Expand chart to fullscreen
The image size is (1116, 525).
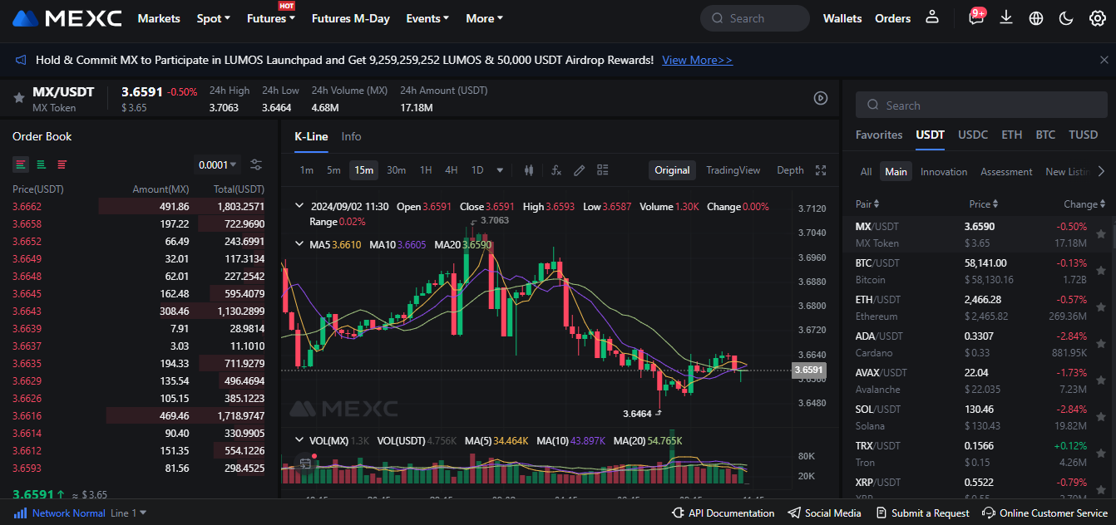[821, 170]
